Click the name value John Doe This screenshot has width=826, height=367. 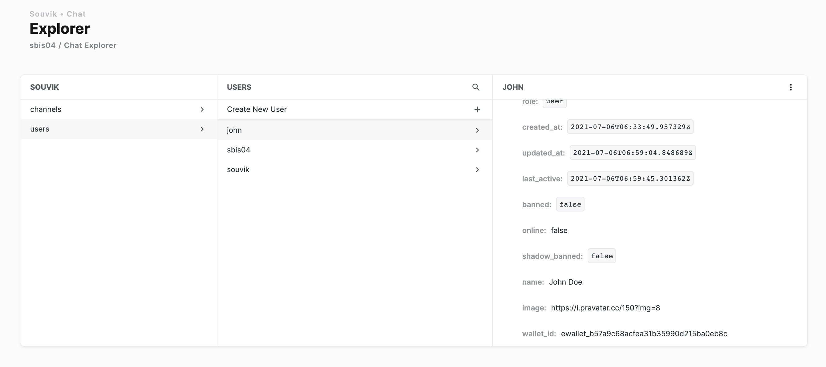click(x=565, y=282)
